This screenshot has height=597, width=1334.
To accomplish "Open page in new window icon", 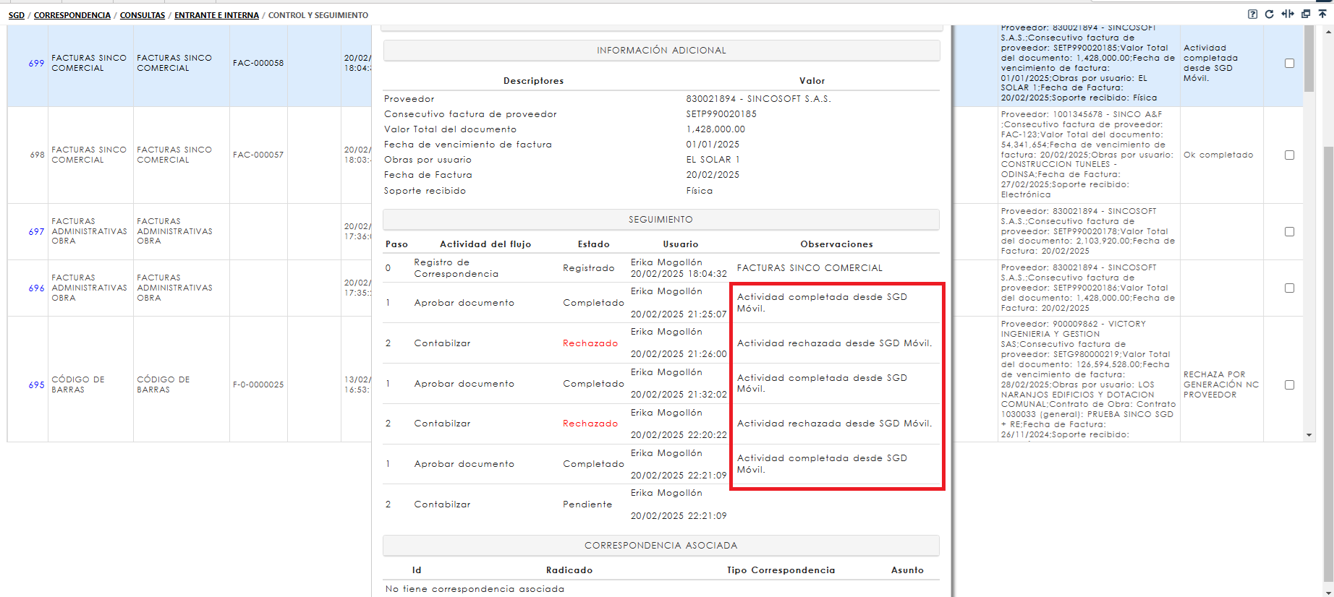I will 1306,14.
